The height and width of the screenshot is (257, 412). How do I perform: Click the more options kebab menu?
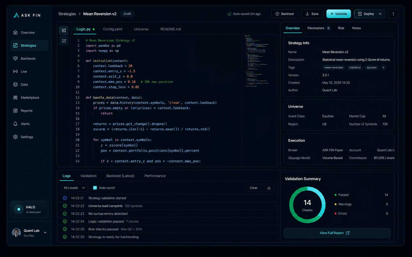tap(393, 14)
